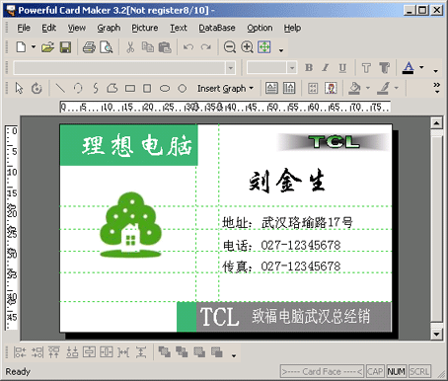Image resolution: width=448 pixels, height=381 pixels.
Task: Click the fill color bucket swatch
Action: 354,88
